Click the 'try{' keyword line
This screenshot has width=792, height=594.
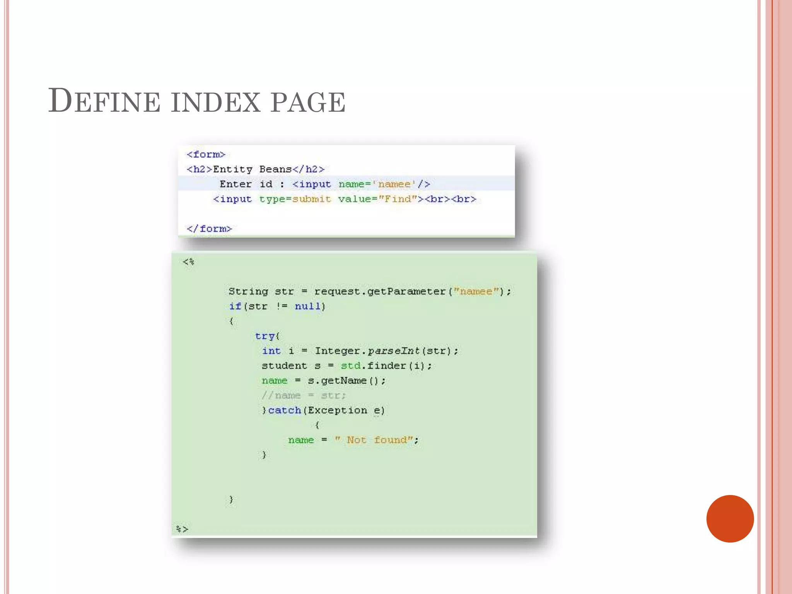pyautogui.click(x=267, y=336)
